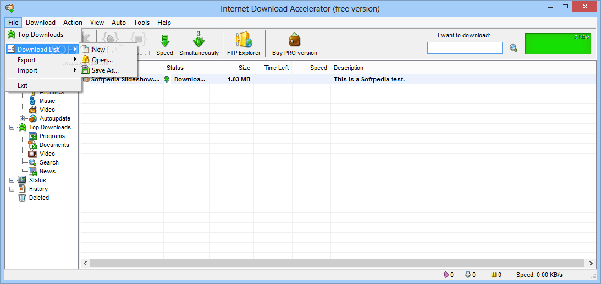
Task: Open Search under Top Downloads
Action: coord(49,163)
